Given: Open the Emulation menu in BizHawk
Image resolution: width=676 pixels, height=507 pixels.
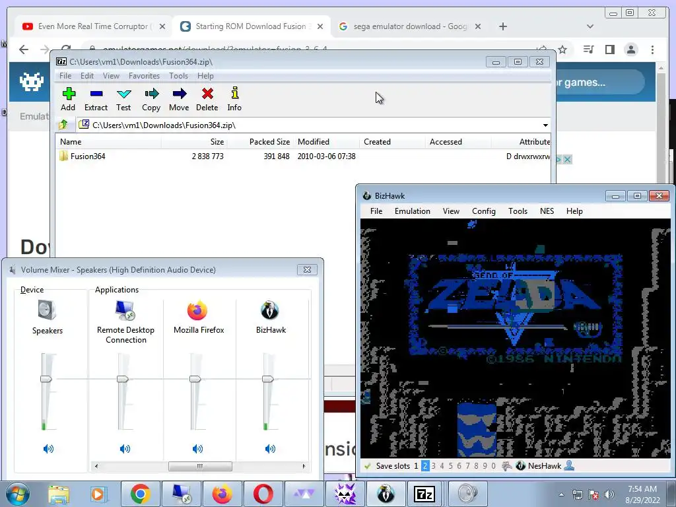Looking at the screenshot, I should [x=412, y=211].
